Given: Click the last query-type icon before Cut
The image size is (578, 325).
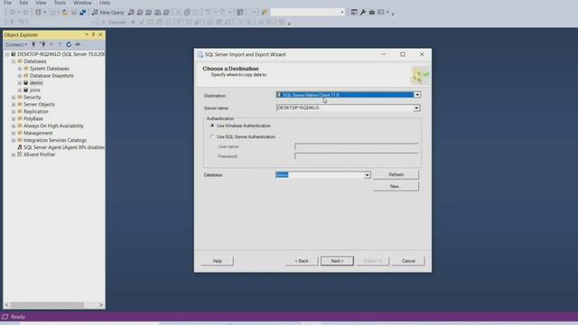Looking at the screenshot, I should pos(166,12).
